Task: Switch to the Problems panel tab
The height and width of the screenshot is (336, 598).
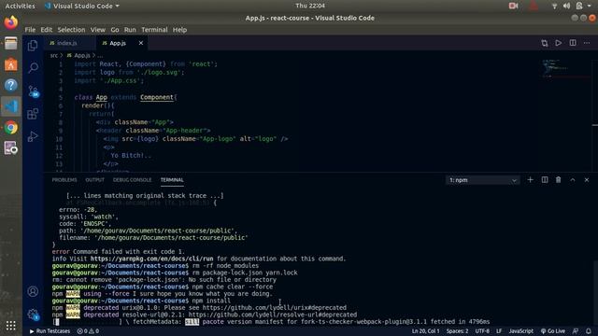Action: (x=64, y=180)
